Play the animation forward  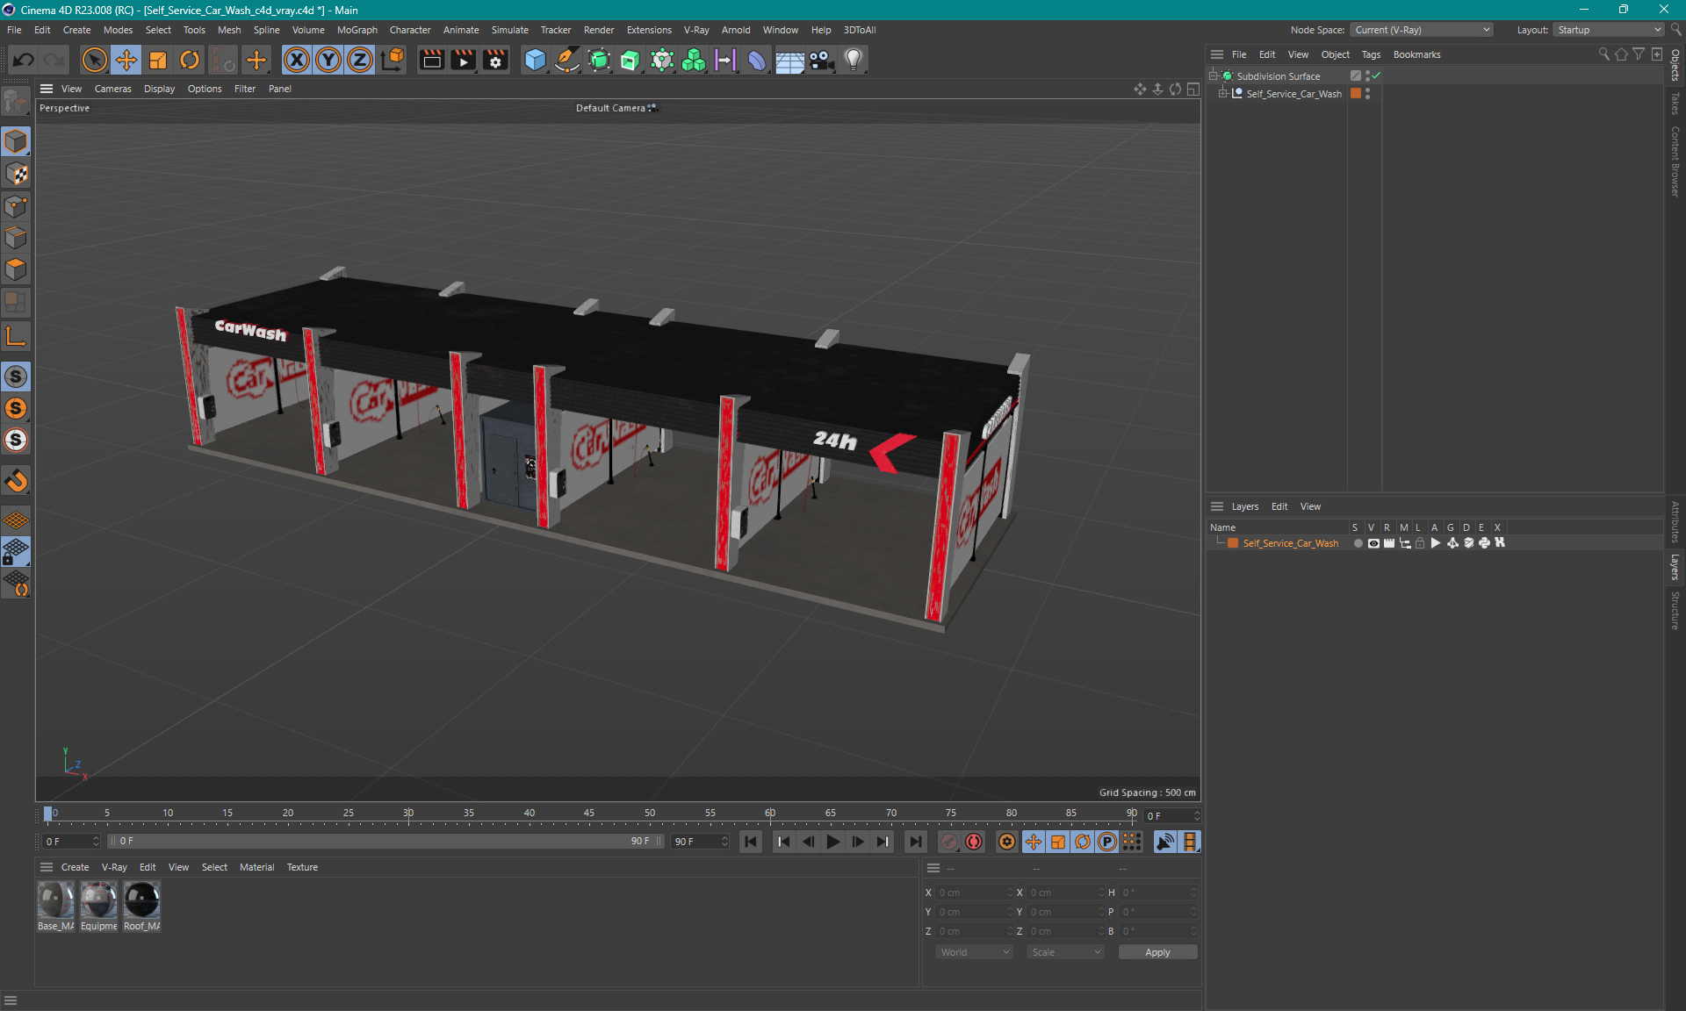point(832,842)
